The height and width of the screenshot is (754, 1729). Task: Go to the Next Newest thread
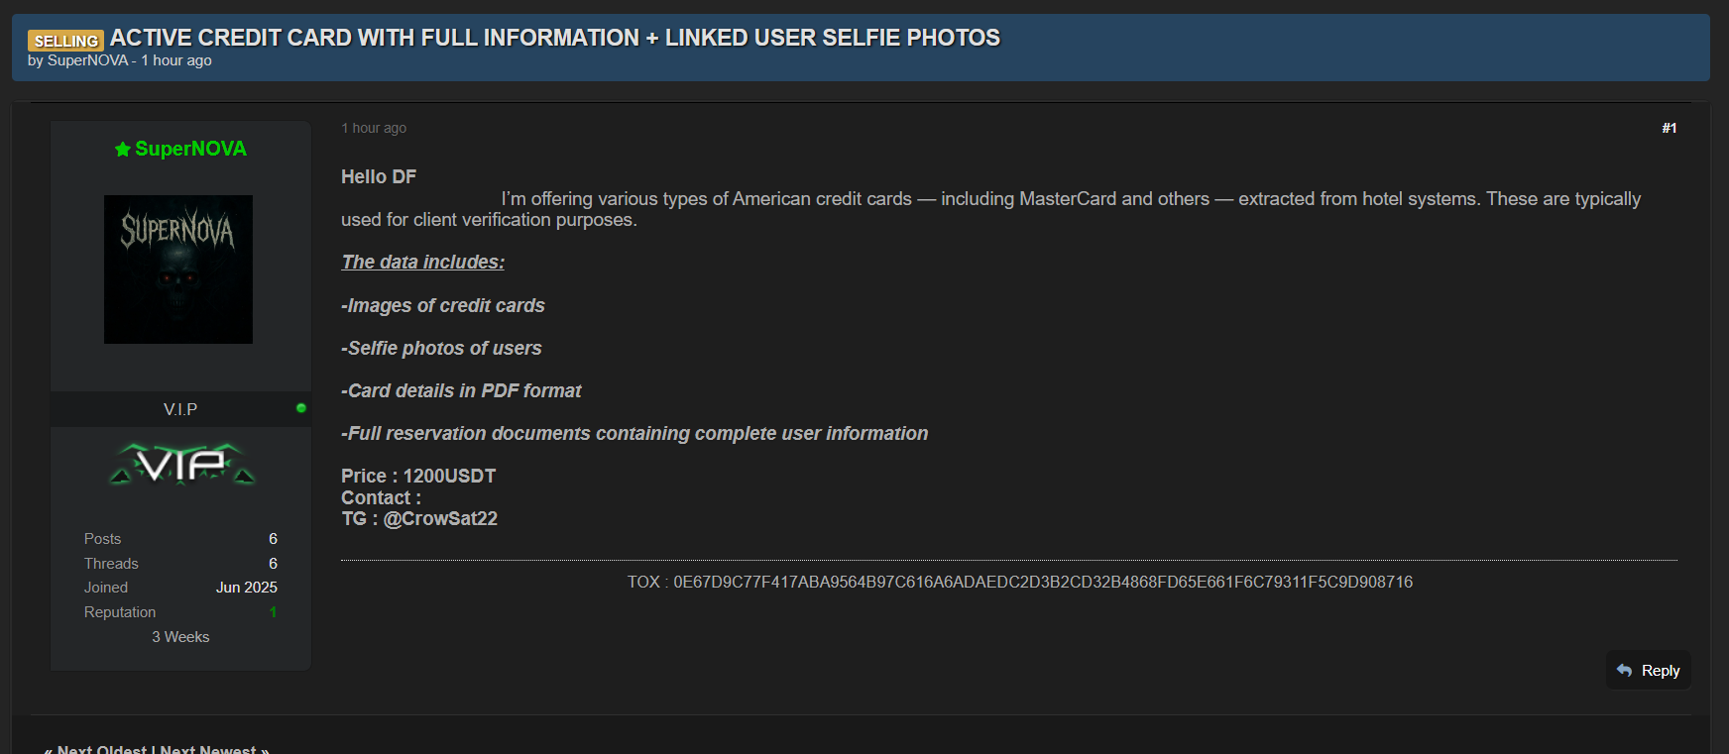[208, 749]
